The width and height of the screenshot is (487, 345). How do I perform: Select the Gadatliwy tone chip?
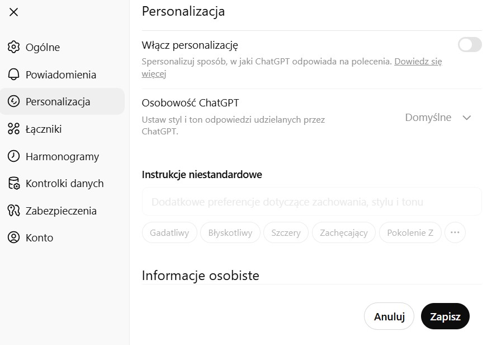[x=169, y=232]
